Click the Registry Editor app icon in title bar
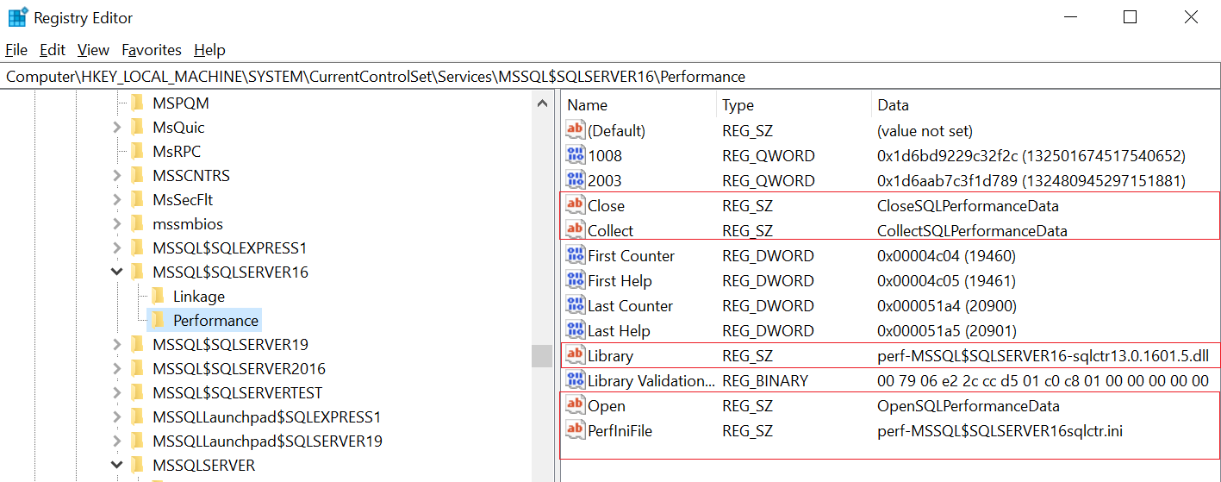1221x482 pixels. (17, 17)
